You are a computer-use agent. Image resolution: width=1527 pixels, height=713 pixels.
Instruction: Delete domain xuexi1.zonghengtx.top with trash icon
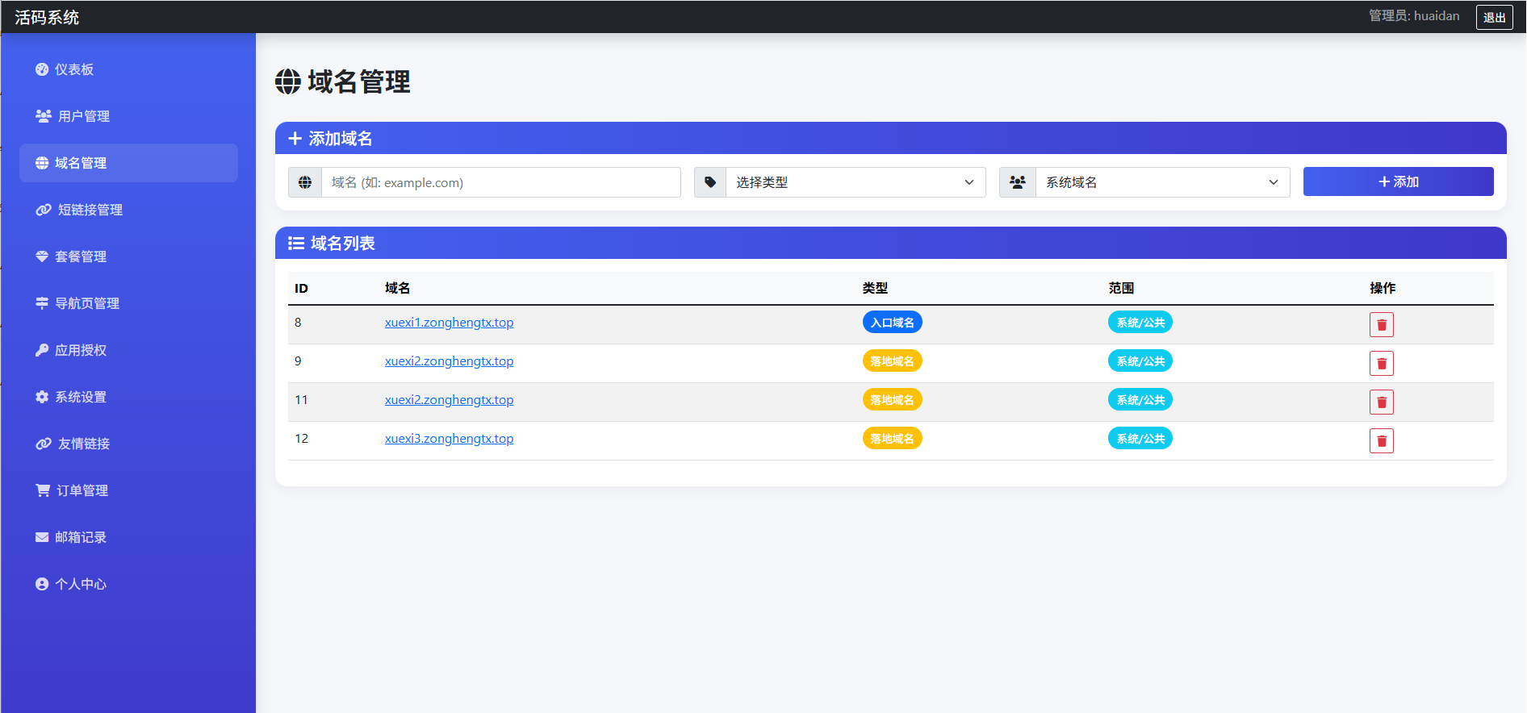pos(1381,324)
